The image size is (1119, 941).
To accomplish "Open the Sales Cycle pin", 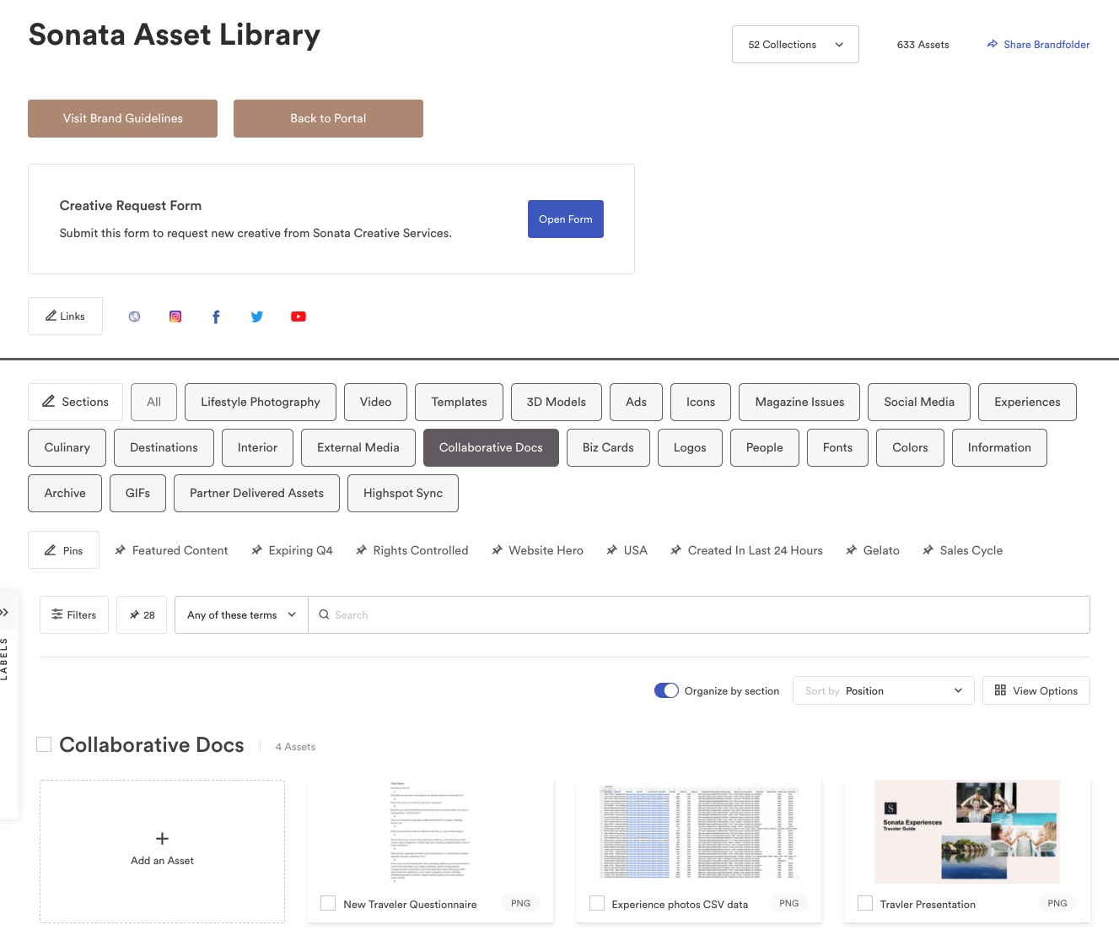I will [962, 550].
